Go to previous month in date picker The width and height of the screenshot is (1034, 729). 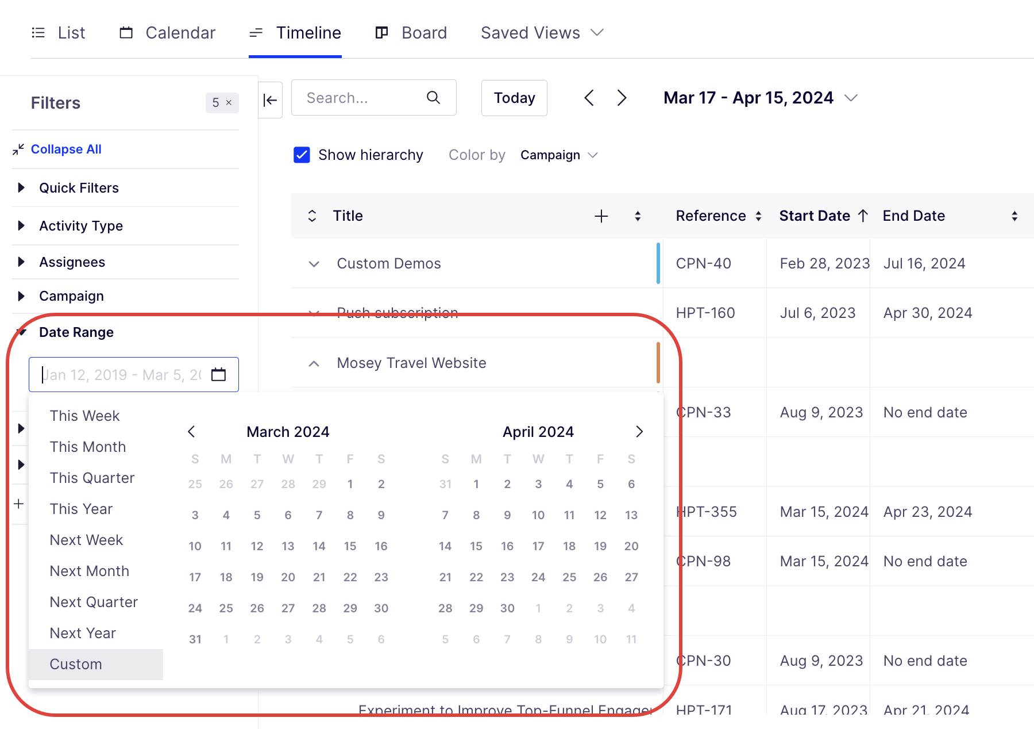tap(192, 432)
